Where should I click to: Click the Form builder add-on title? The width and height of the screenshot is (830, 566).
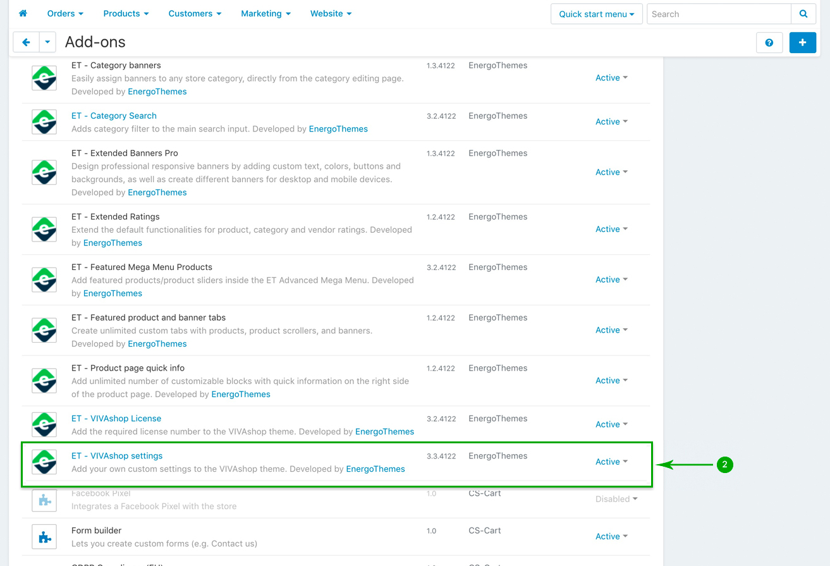(x=96, y=531)
